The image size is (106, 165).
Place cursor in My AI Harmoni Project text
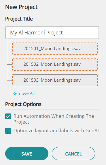(x=36, y=33)
